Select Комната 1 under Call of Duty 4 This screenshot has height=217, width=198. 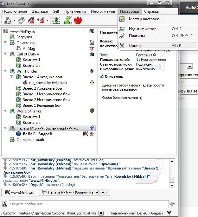coord(31,60)
